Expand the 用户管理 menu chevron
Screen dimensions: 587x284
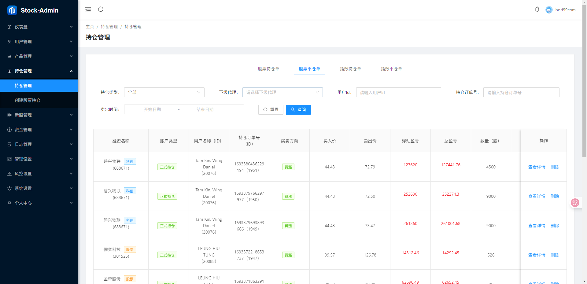[x=71, y=42]
